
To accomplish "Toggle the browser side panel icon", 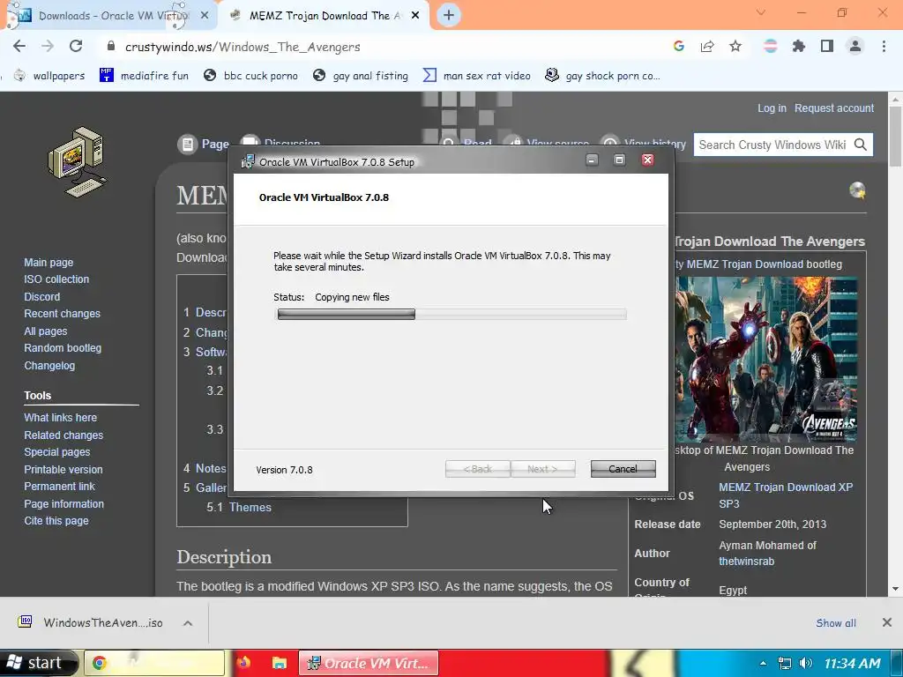I will (x=827, y=47).
